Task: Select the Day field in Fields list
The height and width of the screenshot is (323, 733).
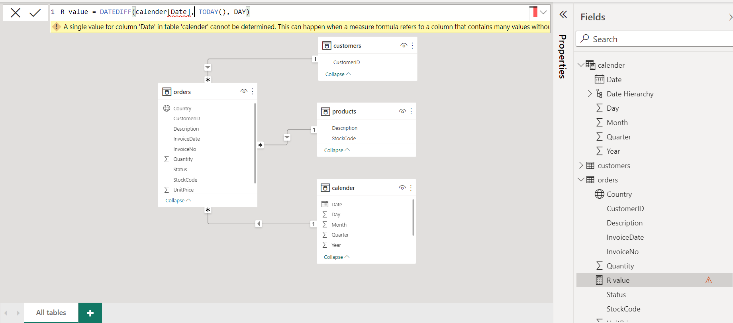Action: [x=613, y=108]
